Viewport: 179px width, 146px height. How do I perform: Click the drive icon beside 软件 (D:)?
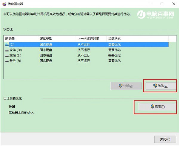coord(7,50)
